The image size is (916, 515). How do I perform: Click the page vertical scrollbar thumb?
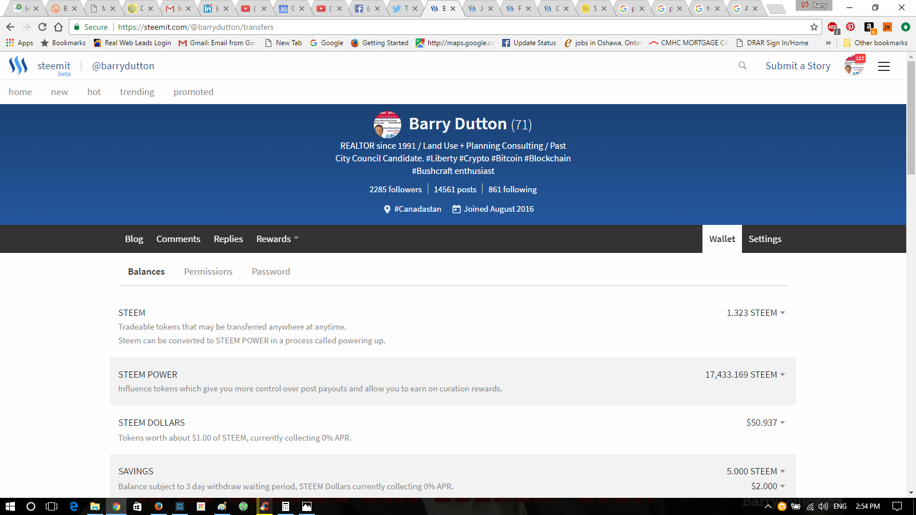coord(911,117)
